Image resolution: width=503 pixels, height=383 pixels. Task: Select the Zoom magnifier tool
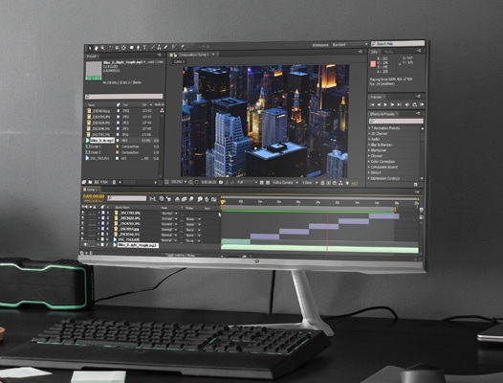click(102, 48)
